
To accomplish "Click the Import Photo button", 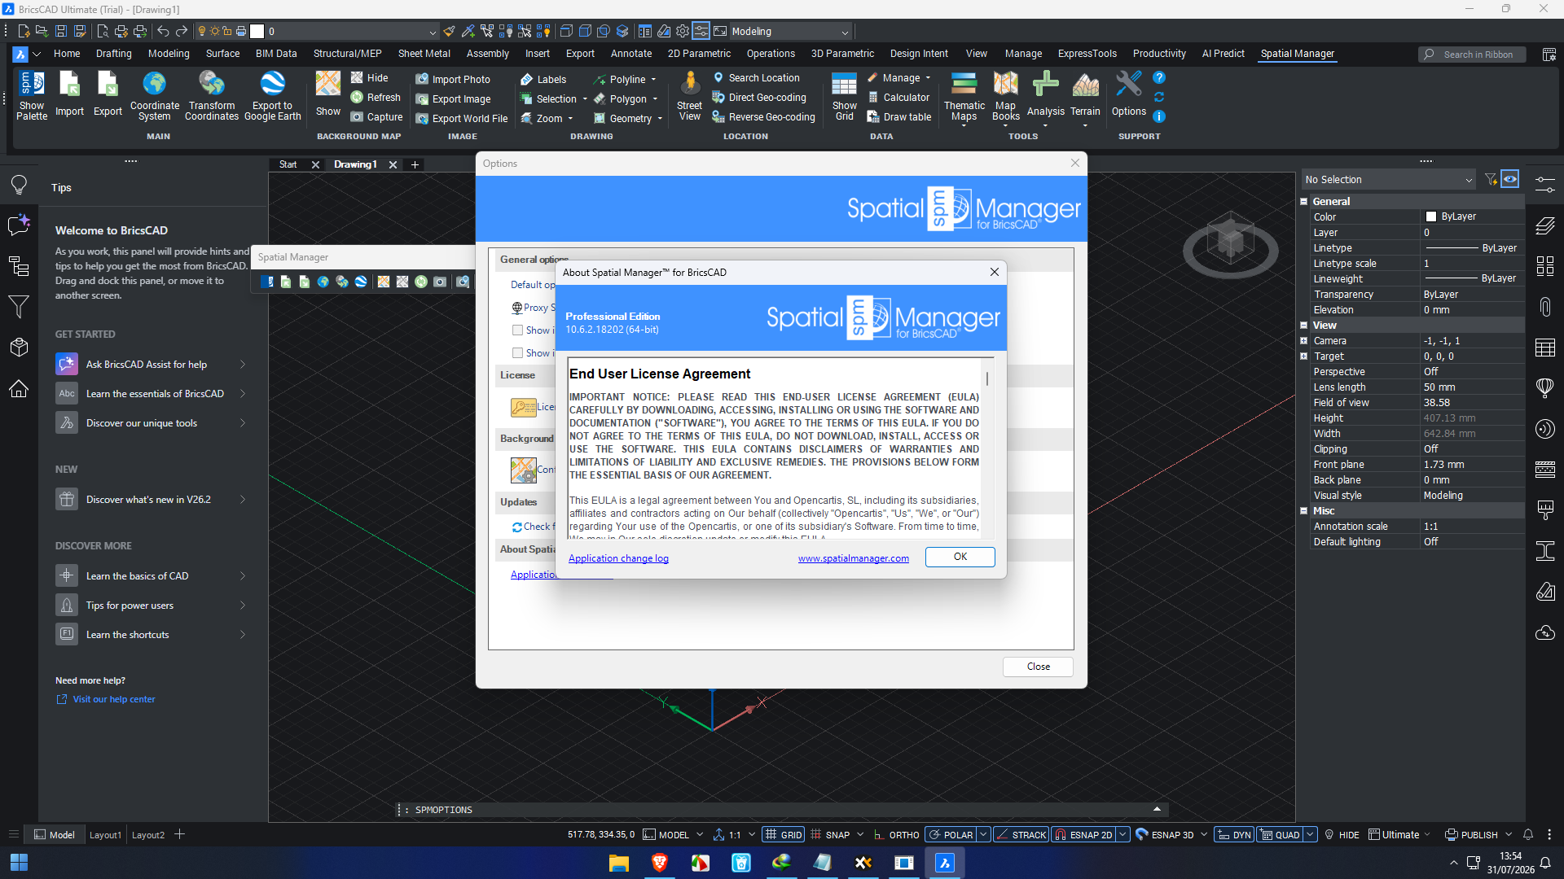I will [453, 79].
